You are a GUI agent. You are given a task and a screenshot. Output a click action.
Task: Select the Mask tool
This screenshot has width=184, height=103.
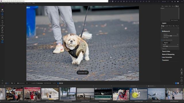(2, 31)
